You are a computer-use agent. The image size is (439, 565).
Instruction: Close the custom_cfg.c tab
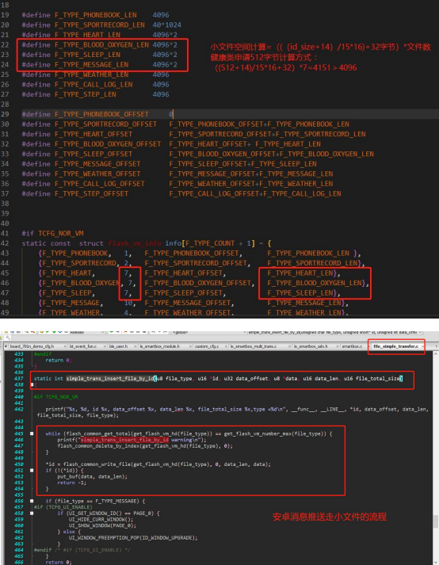pos(226,346)
